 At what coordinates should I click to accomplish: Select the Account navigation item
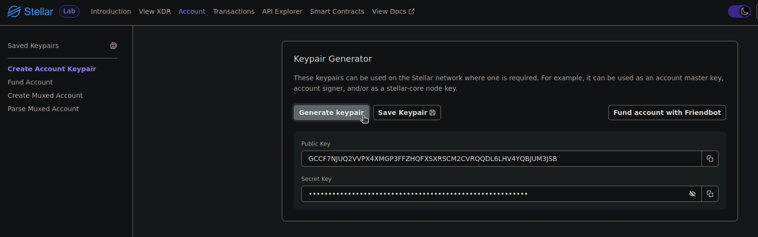click(x=192, y=11)
